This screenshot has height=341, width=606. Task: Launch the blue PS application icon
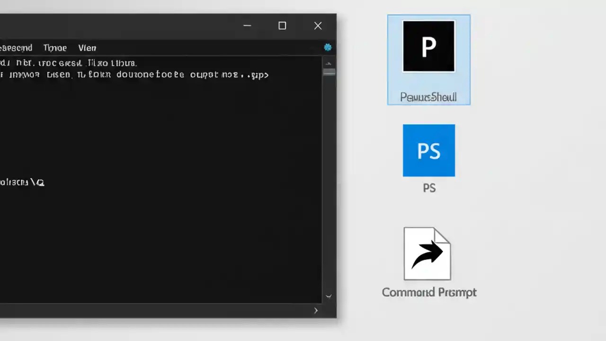429,150
